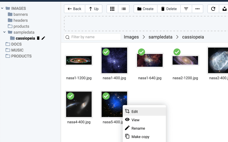This screenshot has height=142, width=228.
Task: Click the DOCS folder icon
Action: point(8,44)
